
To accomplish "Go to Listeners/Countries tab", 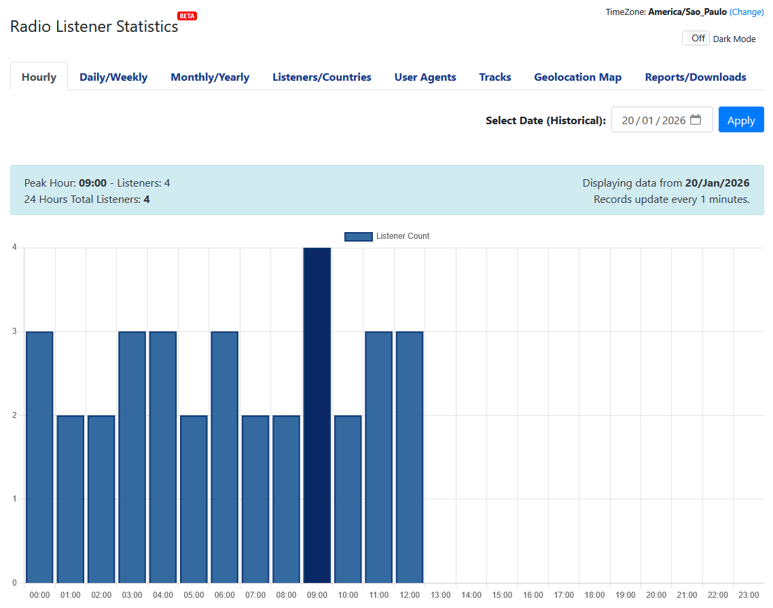I will click(x=322, y=77).
